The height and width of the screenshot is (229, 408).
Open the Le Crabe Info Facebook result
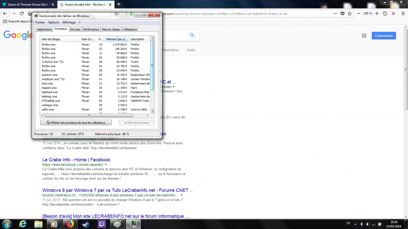click(76, 160)
